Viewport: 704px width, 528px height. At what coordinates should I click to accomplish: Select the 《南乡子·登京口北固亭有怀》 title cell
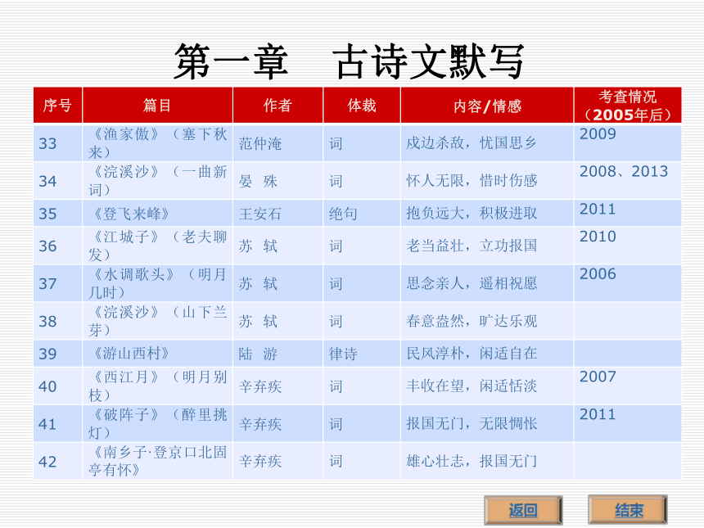coord(158,461)
